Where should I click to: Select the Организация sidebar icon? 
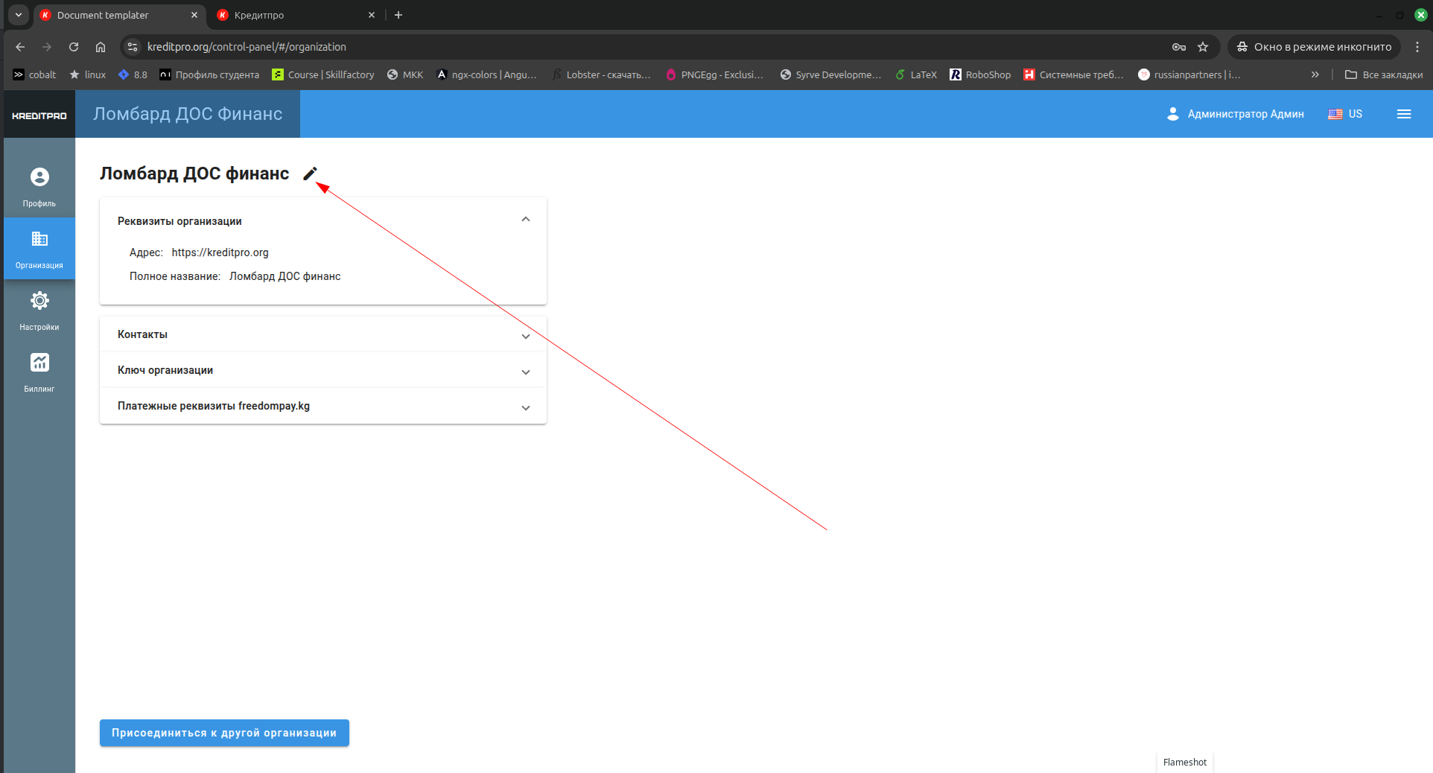tap(39, 248)
